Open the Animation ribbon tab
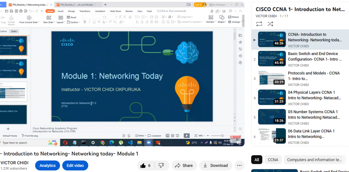 click(x=100, y=11)
